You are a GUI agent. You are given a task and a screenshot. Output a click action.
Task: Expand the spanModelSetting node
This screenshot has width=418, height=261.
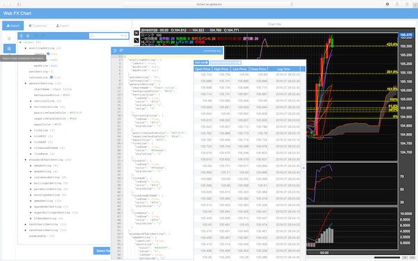[31, 207]
